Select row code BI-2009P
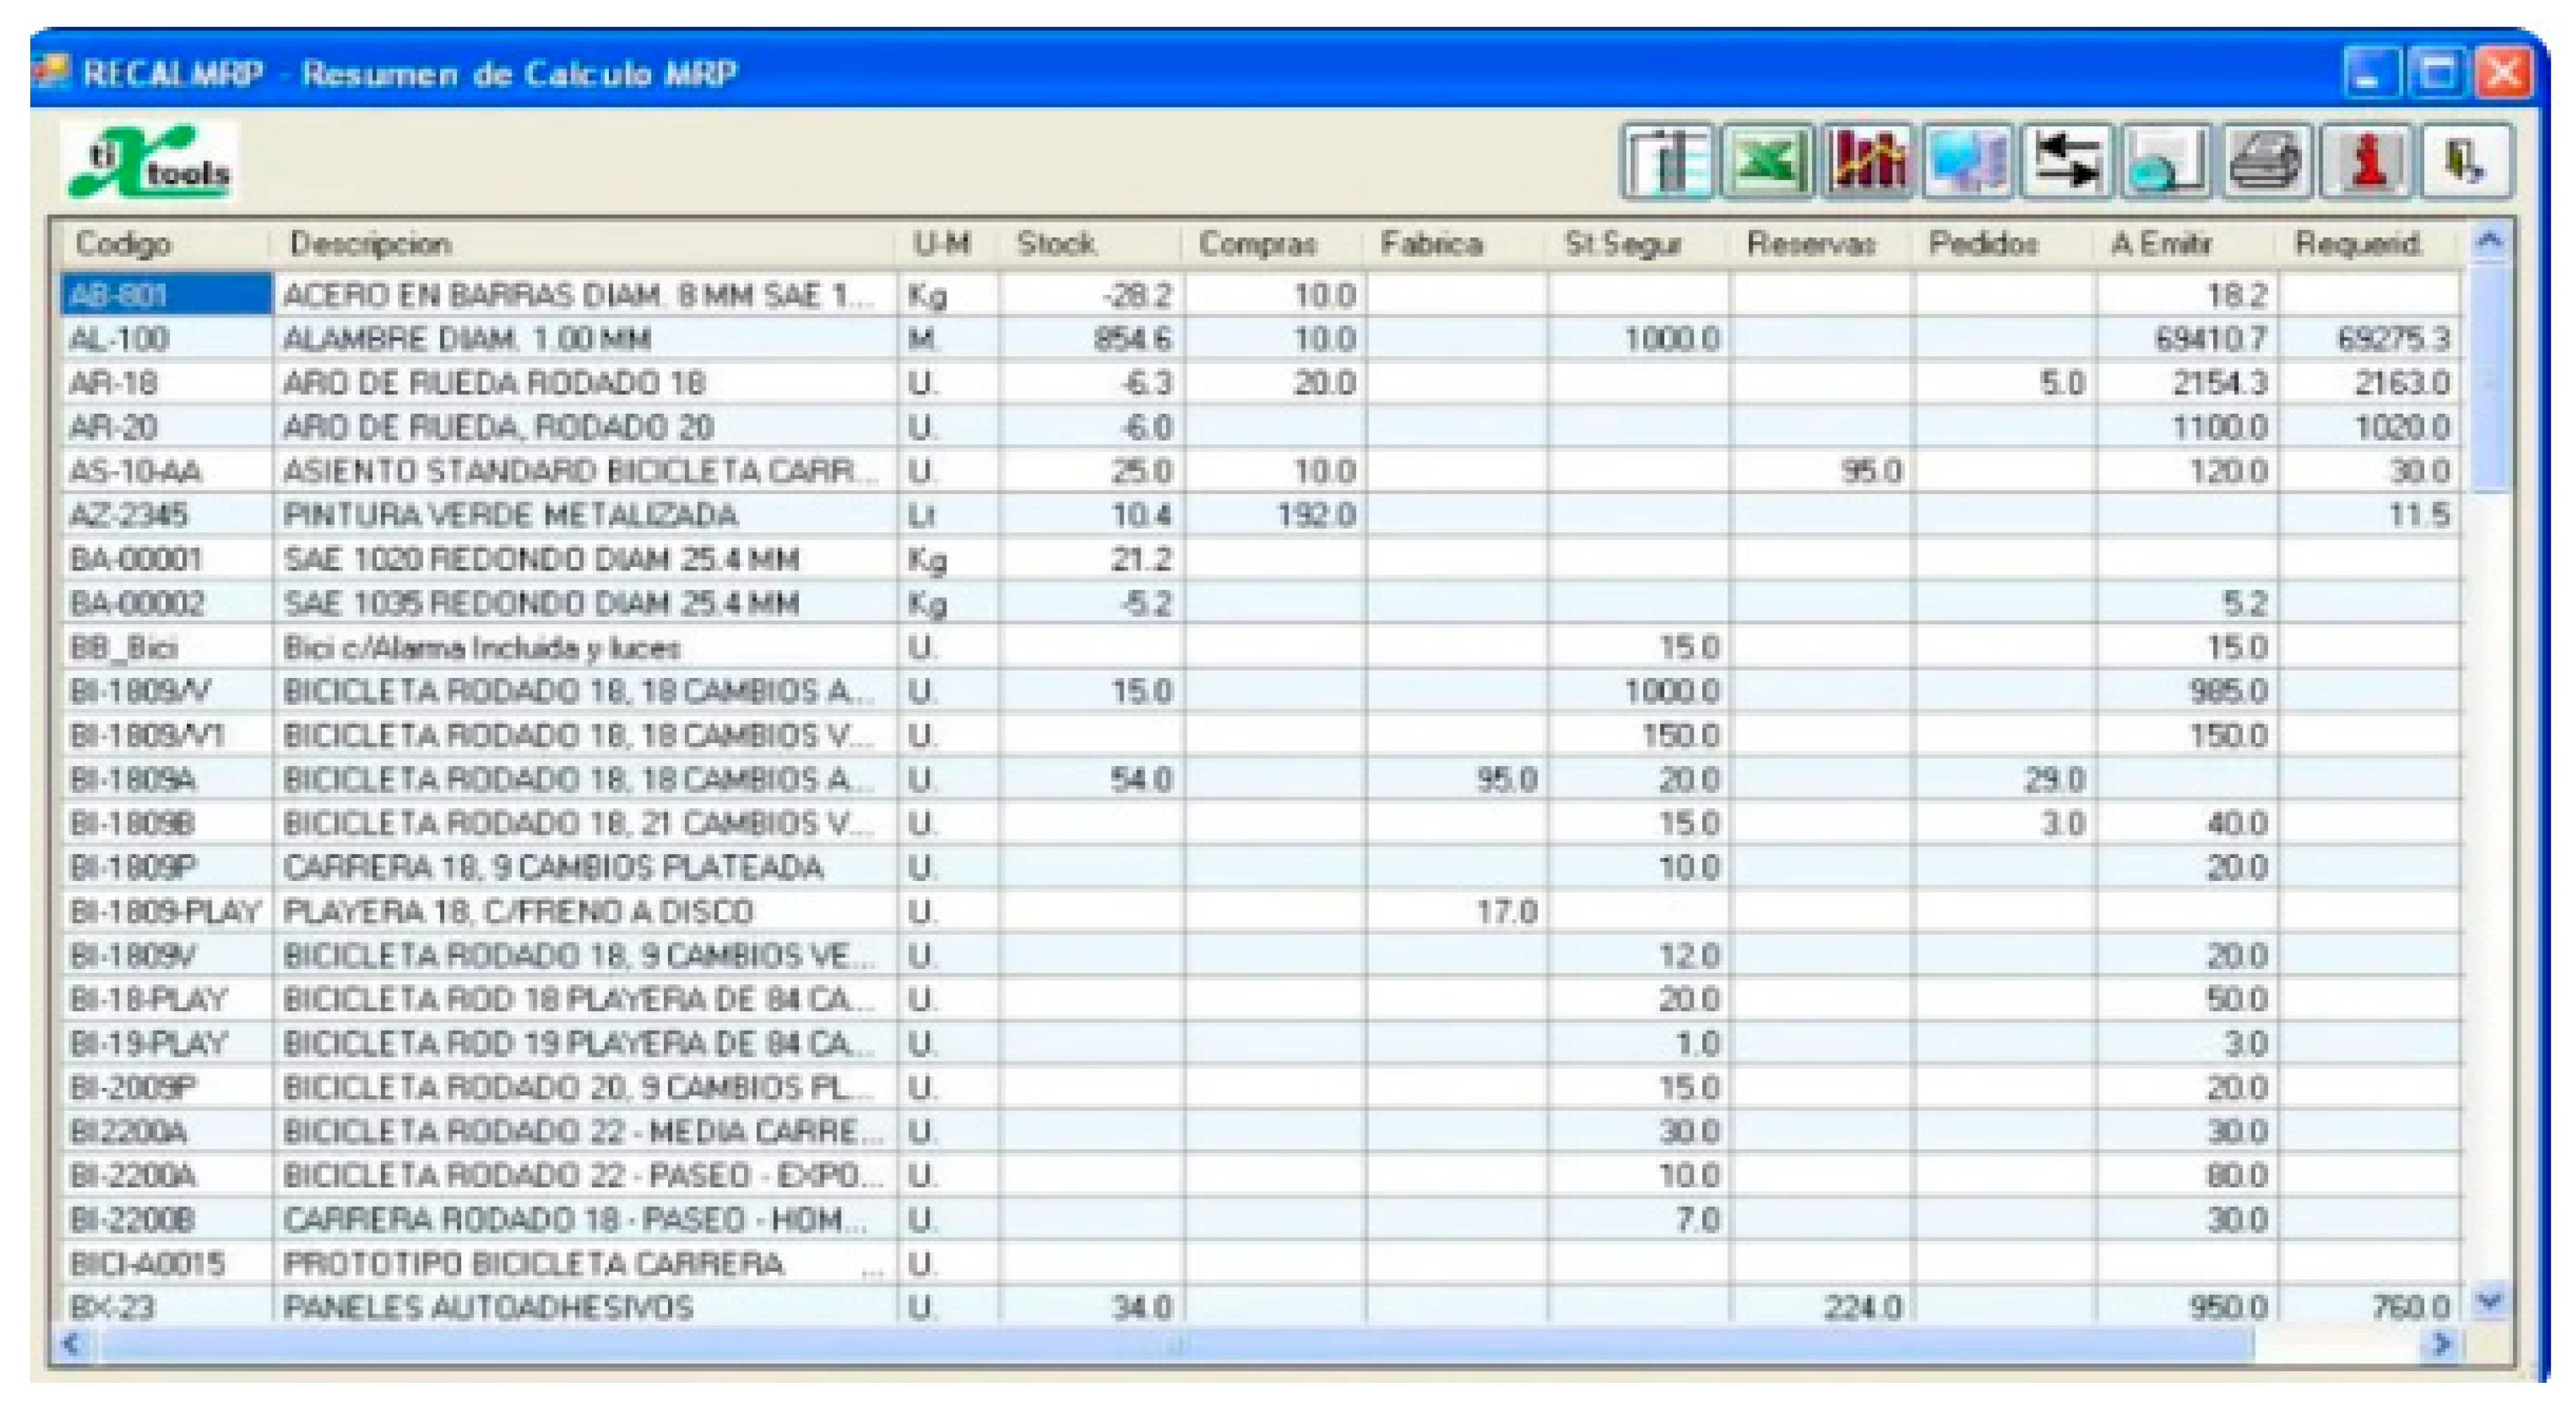The image size is (2576, 1405). coord(167,1087)
